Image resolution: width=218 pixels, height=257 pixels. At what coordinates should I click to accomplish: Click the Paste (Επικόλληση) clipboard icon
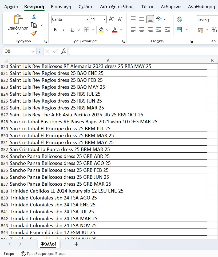click(18, 19)
